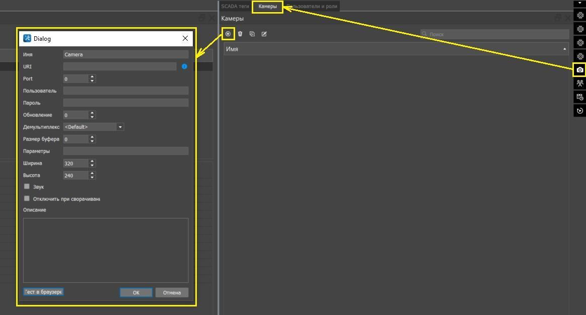Image resolution: width=586 pixels, height=315 pixels.
Task: Open the users and roles sidebar icon
Action: click(x=580, y=84)
